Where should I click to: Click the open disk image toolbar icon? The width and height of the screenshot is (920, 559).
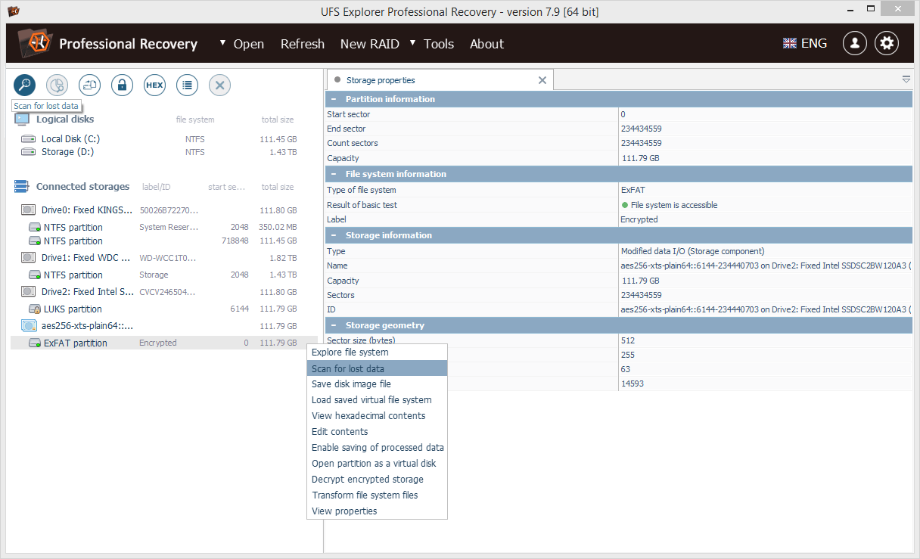click(x=90, y=85)
